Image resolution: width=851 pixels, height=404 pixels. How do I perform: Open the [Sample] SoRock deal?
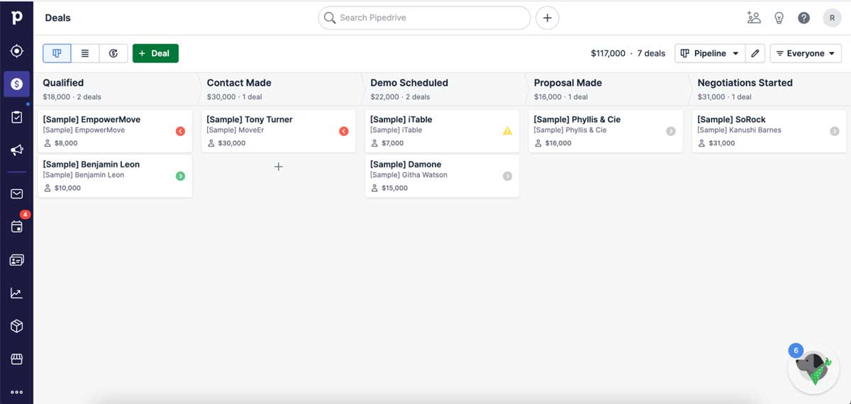pos(769,131)
